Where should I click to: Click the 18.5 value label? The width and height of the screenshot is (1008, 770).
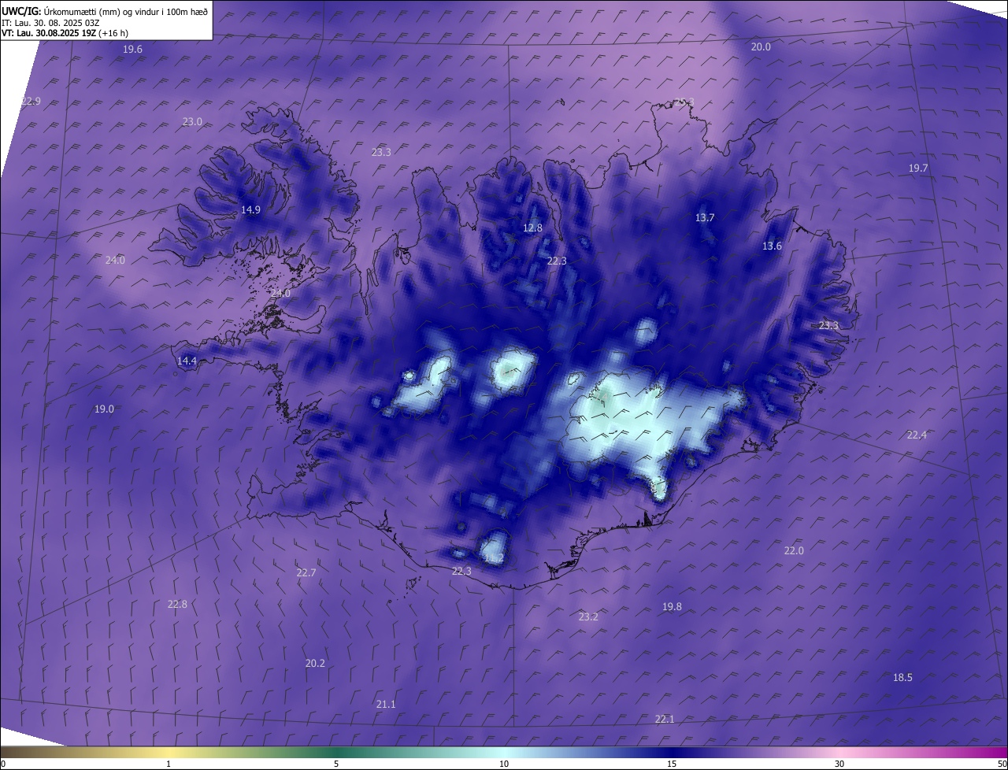click(x=902, y=678)
